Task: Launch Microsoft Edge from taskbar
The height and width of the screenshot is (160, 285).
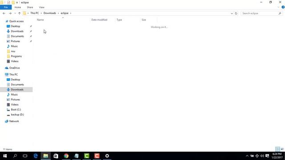Action: [36, 156]
